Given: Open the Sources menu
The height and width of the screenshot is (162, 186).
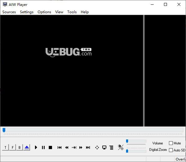Looking at the screenshot, I should pyautogui.click(x=9, y=12).
